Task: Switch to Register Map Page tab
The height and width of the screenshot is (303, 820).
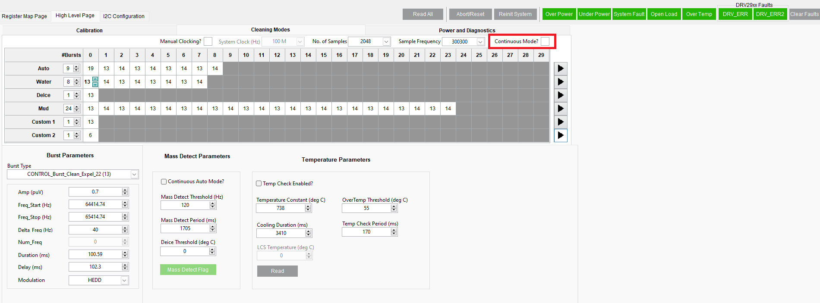Action: pyautogui.click(x=25, y=16)
